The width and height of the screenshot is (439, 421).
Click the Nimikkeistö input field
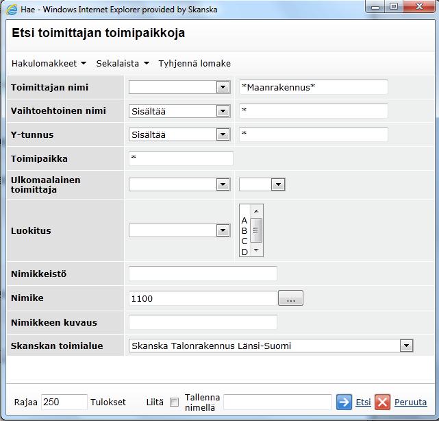point(203,274)
